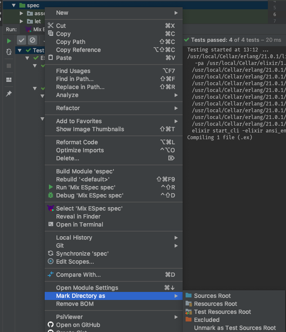Click the green Run triangle next to 'Mix ESpec spec'

coord(51,187)
